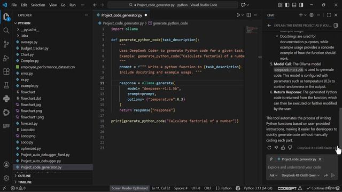Screen dimensions: 342x192
Task: Give the response a thumbs up
Action: point(283,148)
